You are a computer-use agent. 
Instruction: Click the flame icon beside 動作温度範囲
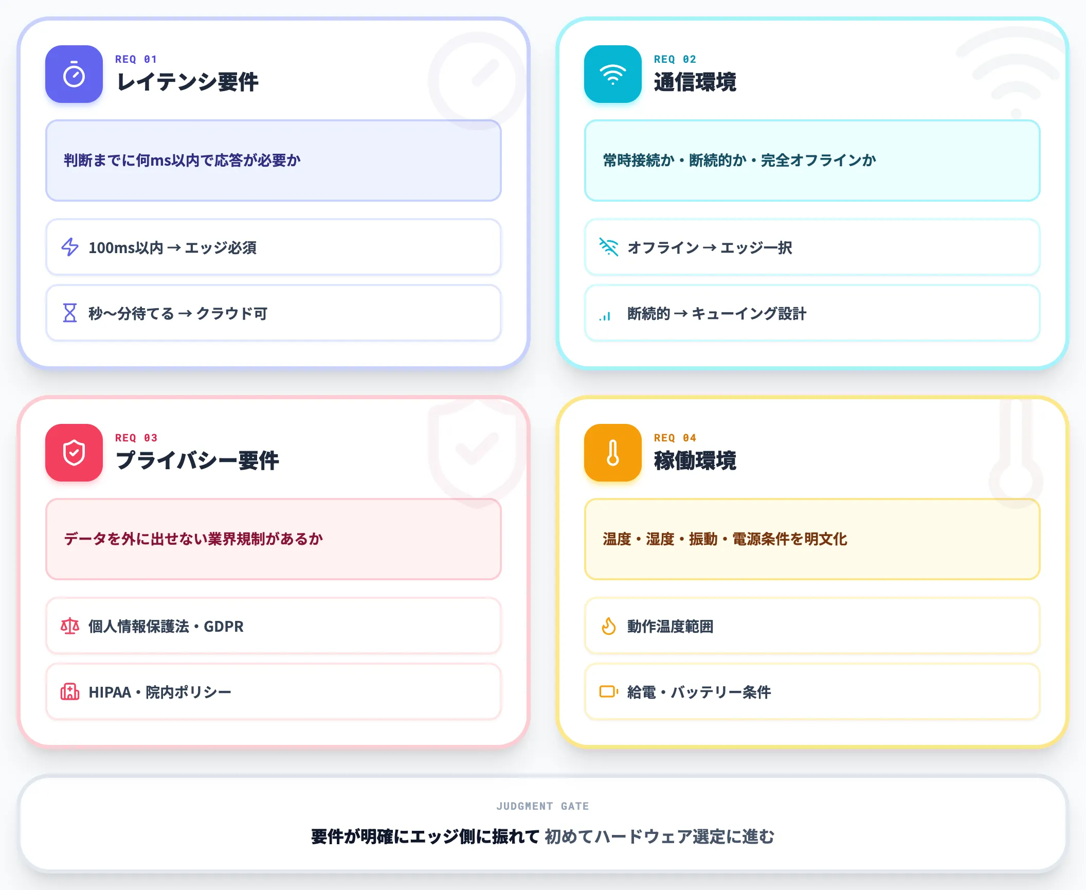609,626
